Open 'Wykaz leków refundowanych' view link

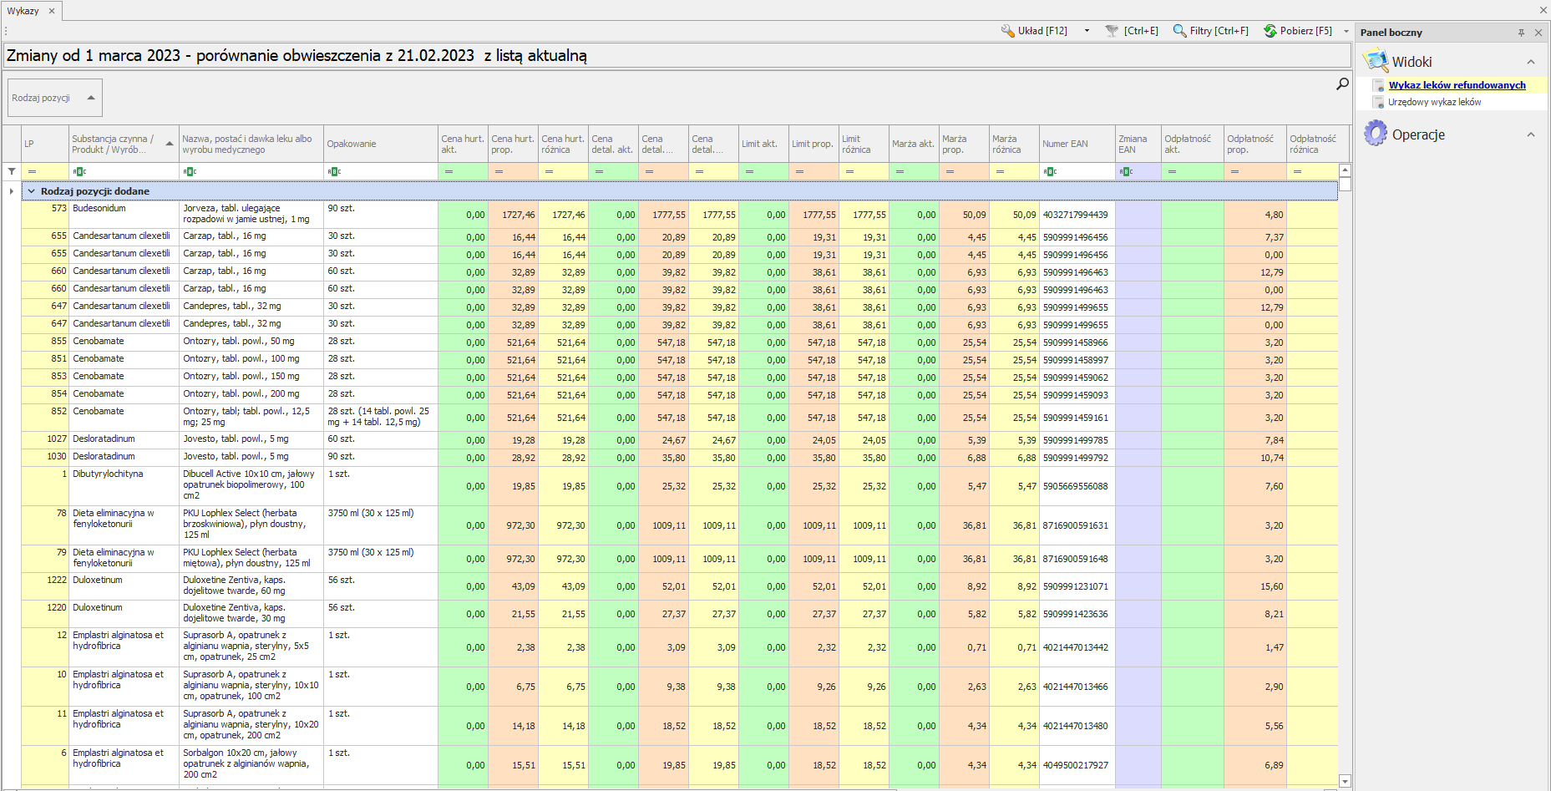(1457, 85)
